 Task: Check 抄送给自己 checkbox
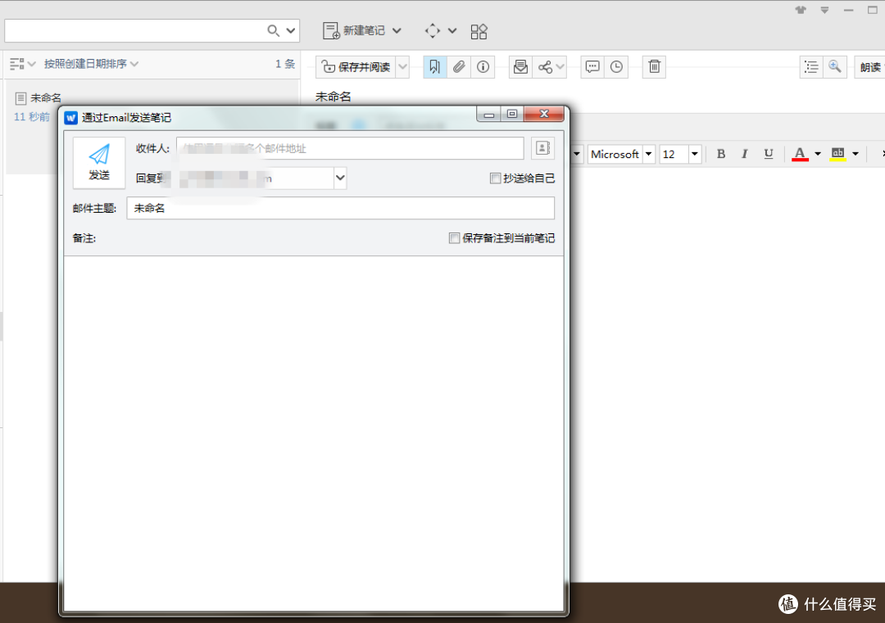pyautogui.click(x=495, y=178)
